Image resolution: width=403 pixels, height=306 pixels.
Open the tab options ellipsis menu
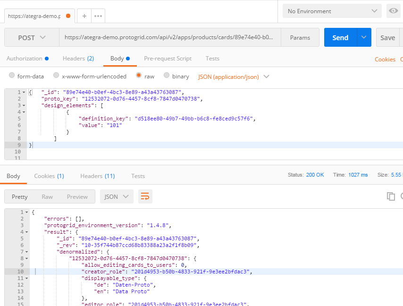tap(98, 16)
